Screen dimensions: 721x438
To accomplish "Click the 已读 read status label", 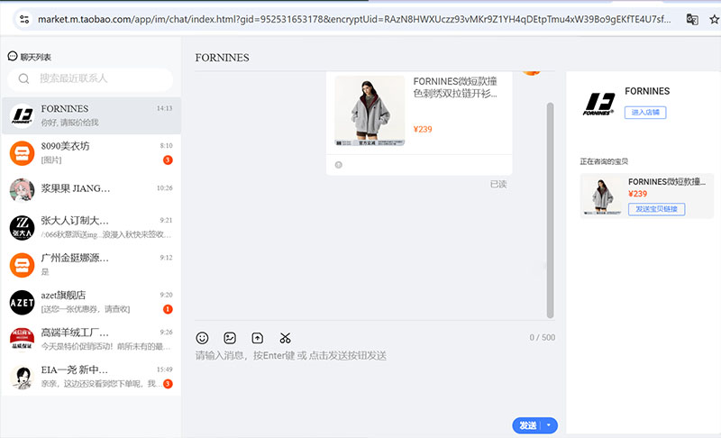I will click(498, 184).
